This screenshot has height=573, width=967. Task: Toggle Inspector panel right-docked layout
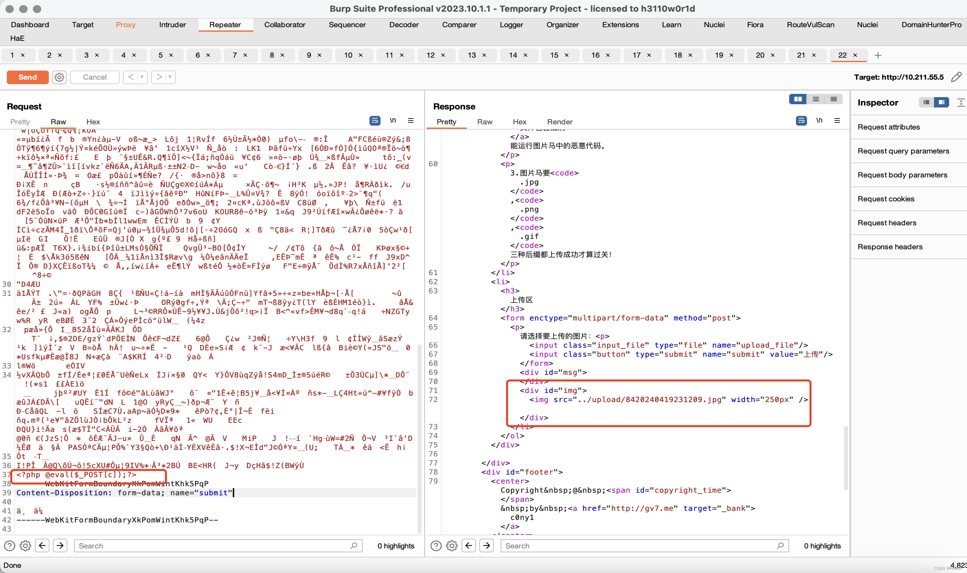tap(941, 102)
